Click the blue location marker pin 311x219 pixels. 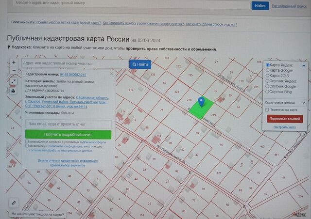pos(201,102)
